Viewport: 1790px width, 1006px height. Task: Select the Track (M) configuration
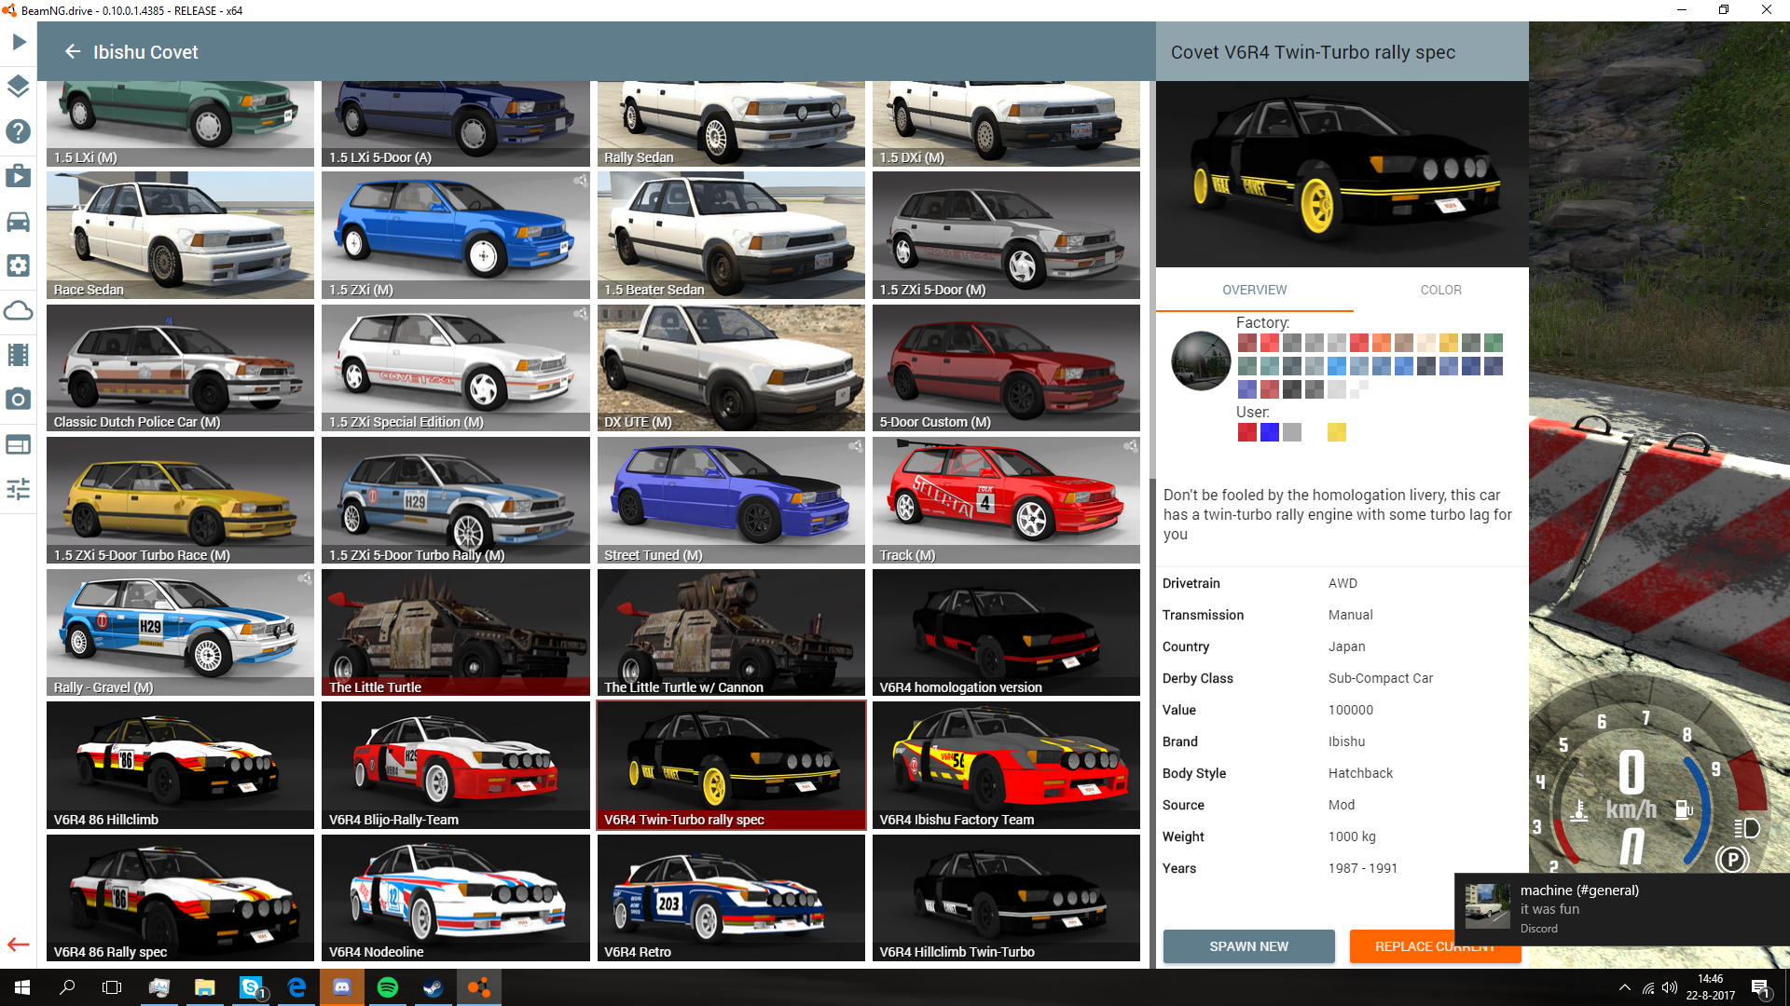1006,500
